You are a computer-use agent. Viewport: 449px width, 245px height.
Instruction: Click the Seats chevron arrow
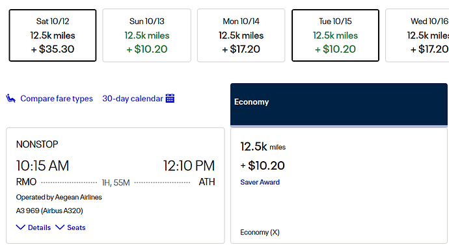tap(60, 227)
